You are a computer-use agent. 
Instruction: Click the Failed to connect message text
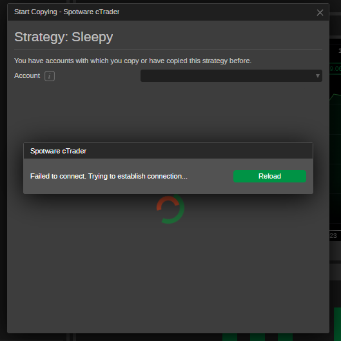[x=109, y=176]
